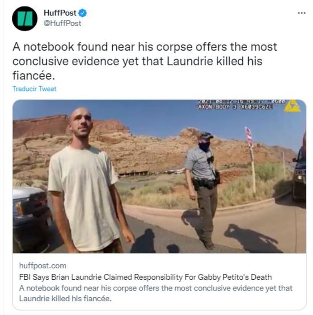Click the HuffPost display name
Viewport: 313px width, 315px height.
tap(60, 13)
